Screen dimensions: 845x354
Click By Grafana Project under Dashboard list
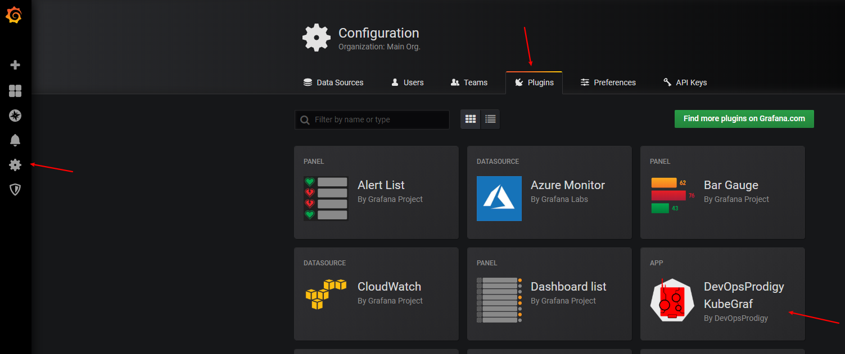(x=563, y=301)
